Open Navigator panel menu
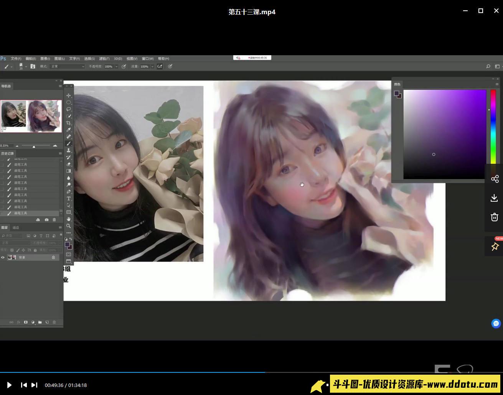Screen dimensions: 503x395 click(60, 86)
